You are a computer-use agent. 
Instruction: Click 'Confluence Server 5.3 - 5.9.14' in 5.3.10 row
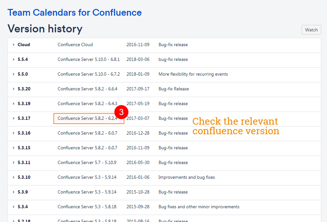pos(87,177)
